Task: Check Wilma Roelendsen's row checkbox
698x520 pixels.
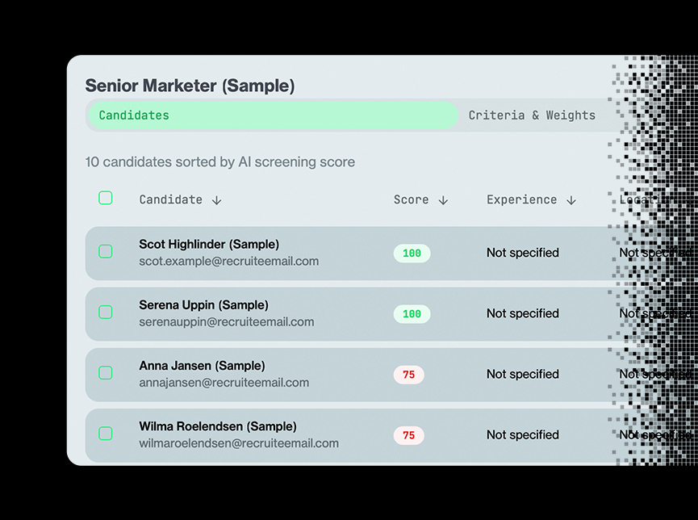Action: (x=106, y=434)
